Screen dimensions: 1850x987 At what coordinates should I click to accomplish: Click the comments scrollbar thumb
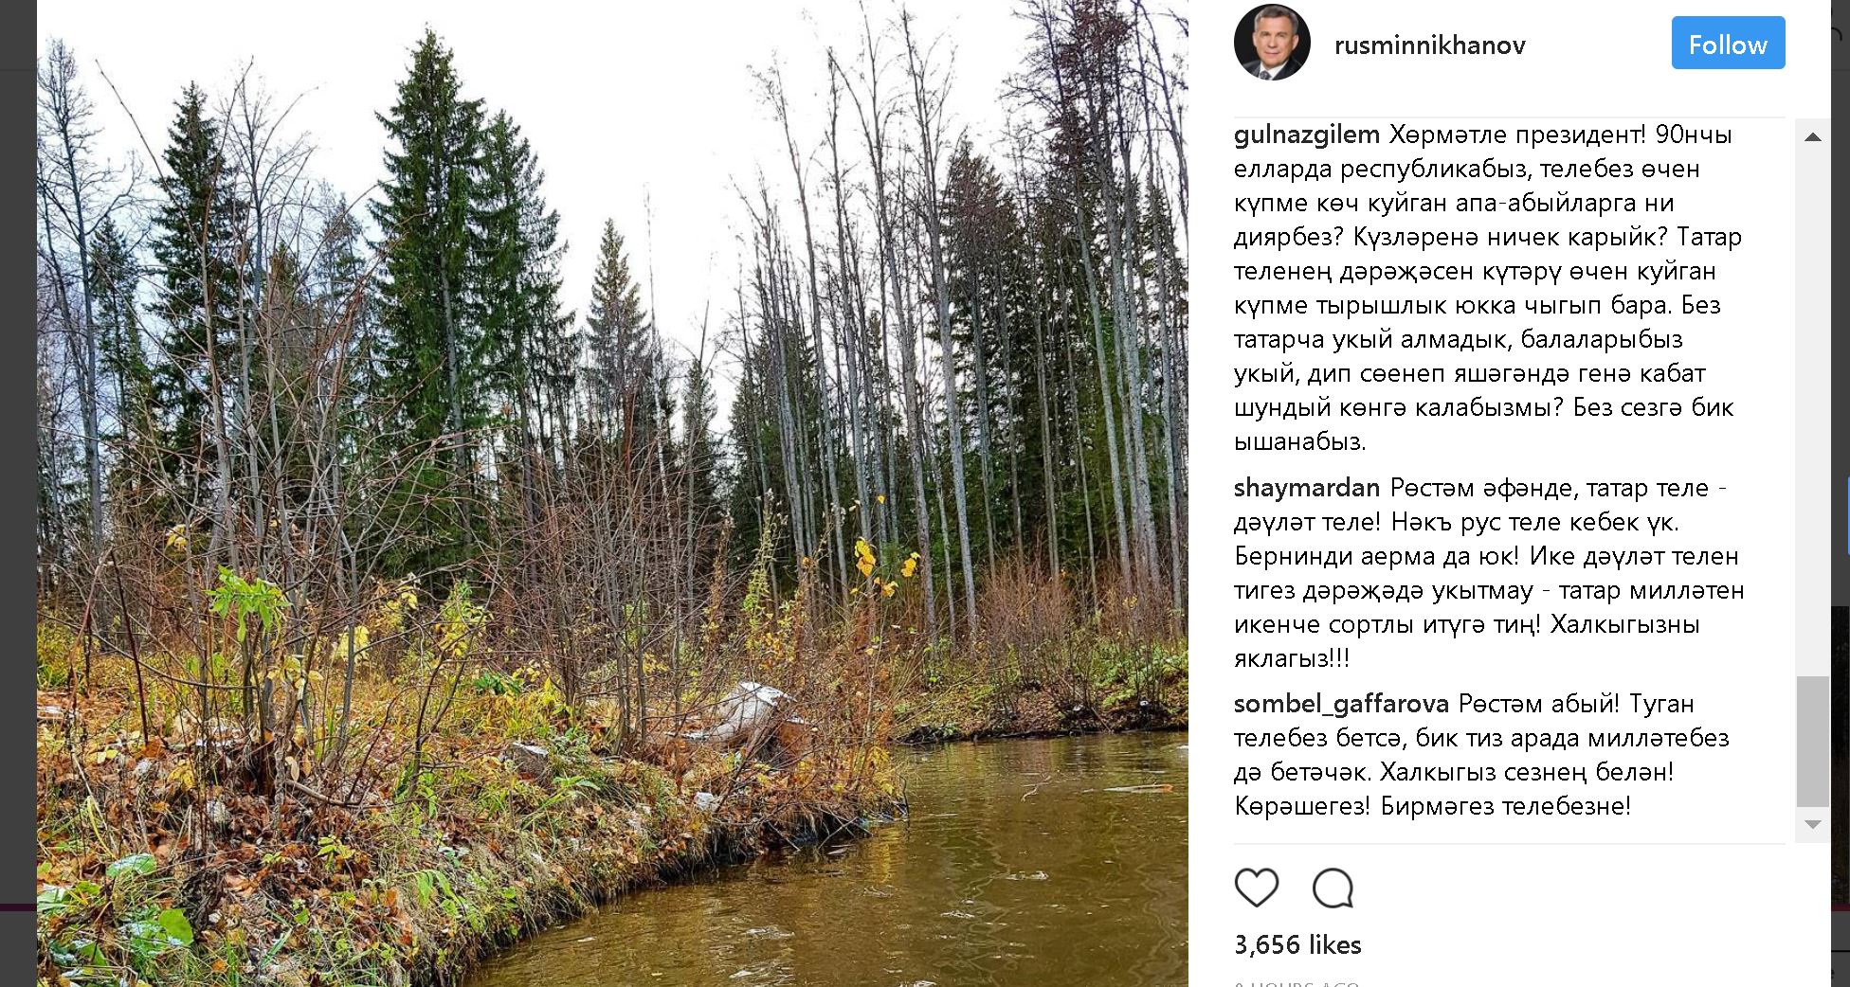1813,741
